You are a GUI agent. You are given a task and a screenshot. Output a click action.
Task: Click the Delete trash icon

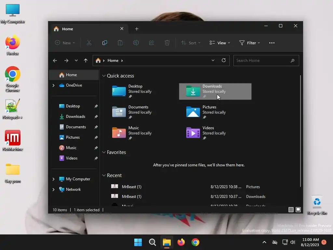(167, 43)
